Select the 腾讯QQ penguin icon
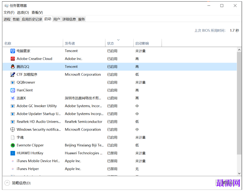This screenshot has width=245, height=191. tap(13, 67)
